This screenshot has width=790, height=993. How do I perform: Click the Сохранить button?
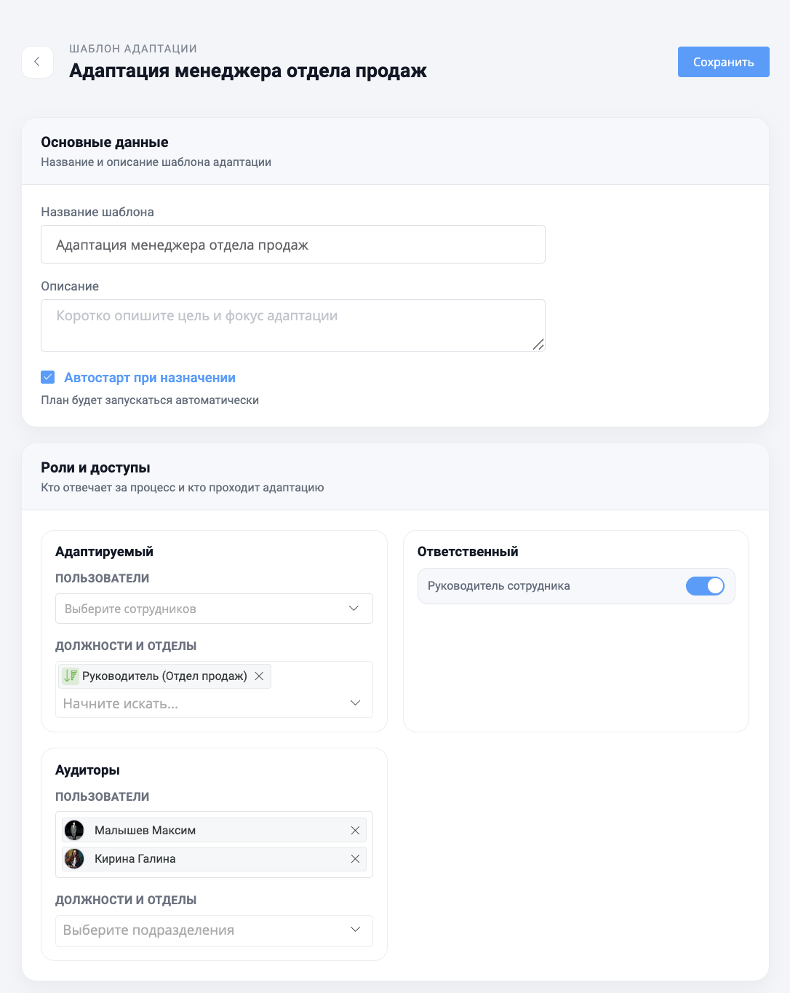(x=723, y=62)
